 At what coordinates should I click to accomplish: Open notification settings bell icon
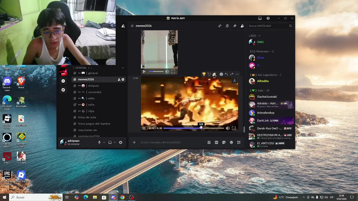coord(227,26)
